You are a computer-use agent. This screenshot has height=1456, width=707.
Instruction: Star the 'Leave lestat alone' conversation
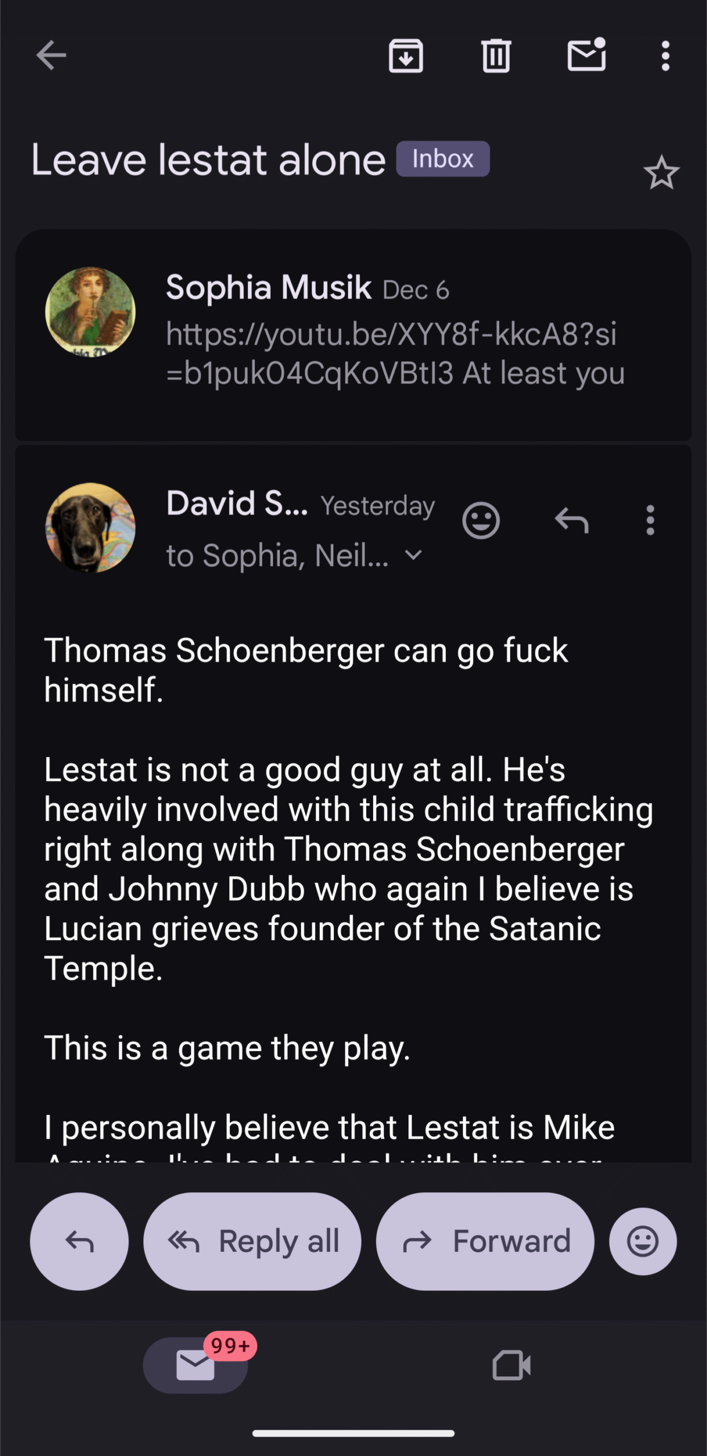point(661,173)
